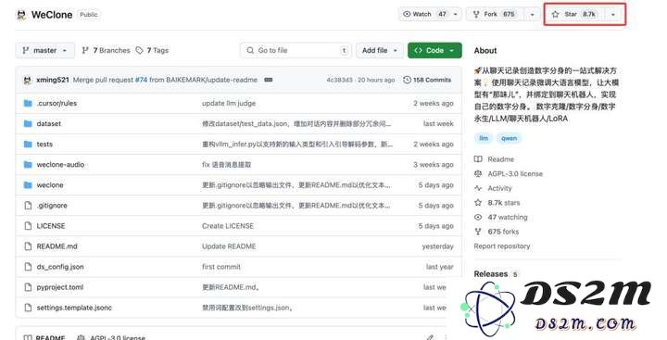Image resolution: width=667 pixels, height=340 pixels.
Task: Click the file icon beside pyproject.toml
Action: pyautogui.click(x=28, y=287)
